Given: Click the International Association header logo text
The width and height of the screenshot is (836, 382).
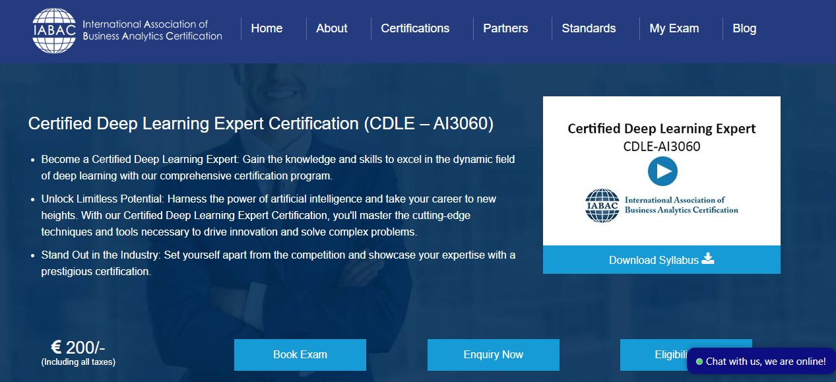Looking at the screenshot, I should point(152,30).
